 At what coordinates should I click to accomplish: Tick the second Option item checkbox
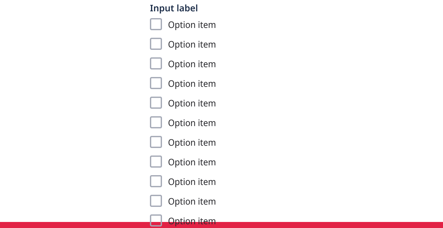coord(156,44)
